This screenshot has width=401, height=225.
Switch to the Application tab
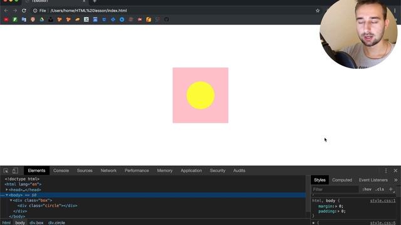point(191,171)
